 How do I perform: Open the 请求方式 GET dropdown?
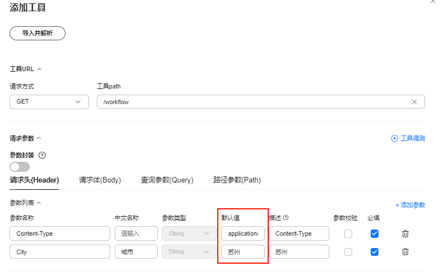tap(49, 102)
